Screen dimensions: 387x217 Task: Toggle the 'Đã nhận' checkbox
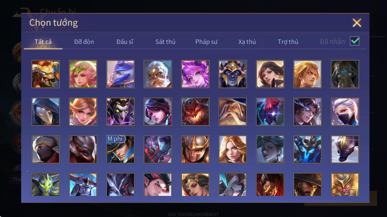[x=355, y=41]
